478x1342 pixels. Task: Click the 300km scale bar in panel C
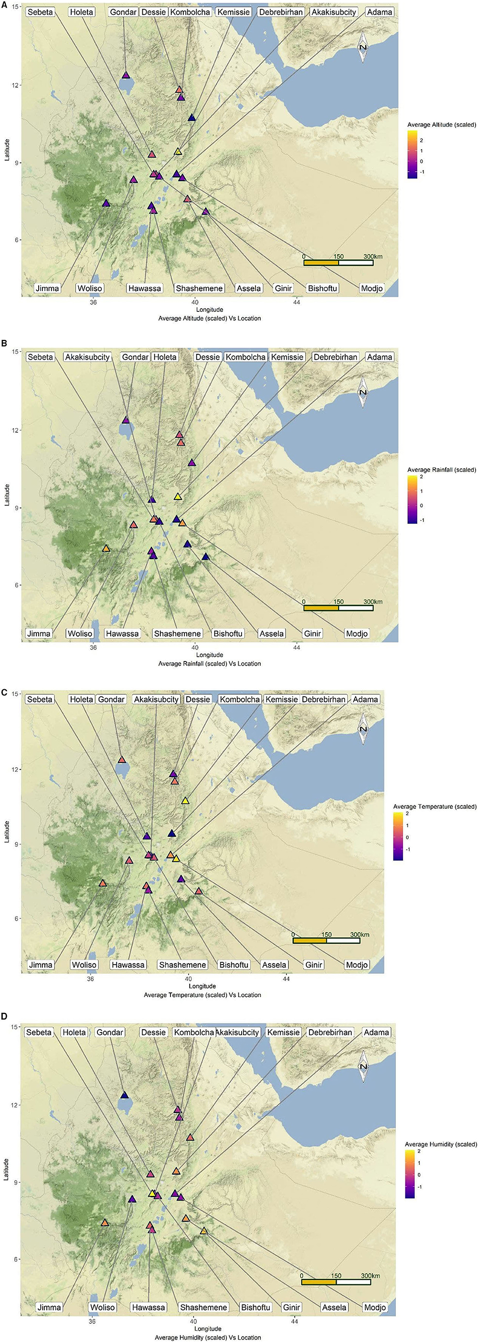pos(326,940)
